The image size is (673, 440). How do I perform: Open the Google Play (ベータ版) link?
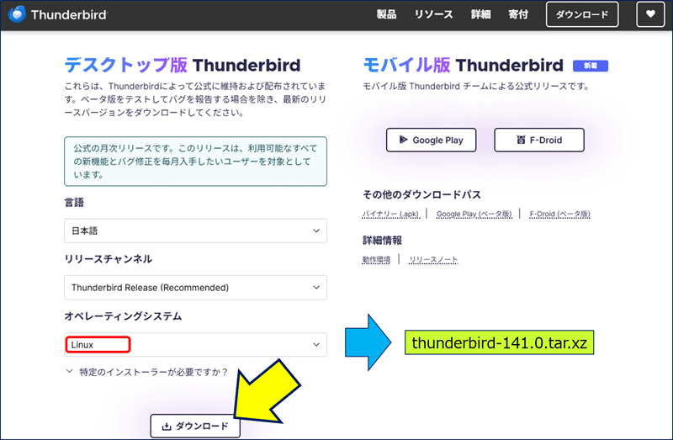(474, 214)
